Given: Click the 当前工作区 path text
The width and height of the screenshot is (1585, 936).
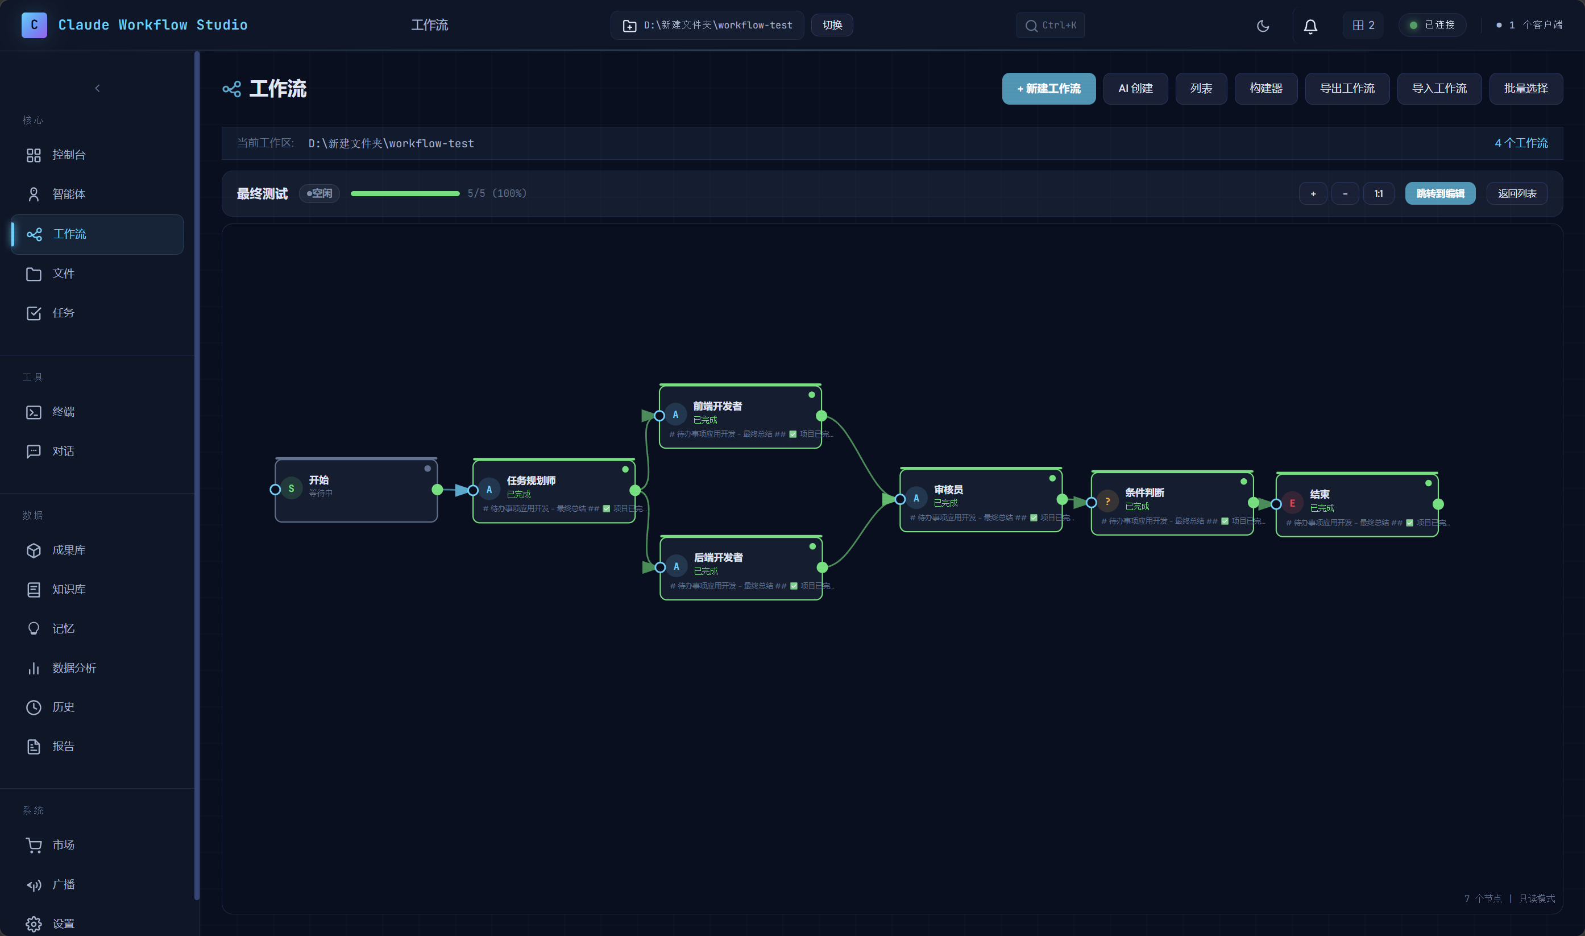Looking at the screenshot, I should 391,143.
